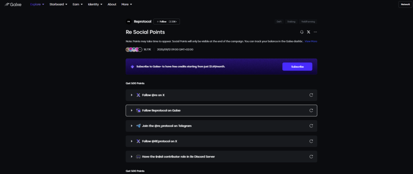Refresh the Telegram join task status

311,126
